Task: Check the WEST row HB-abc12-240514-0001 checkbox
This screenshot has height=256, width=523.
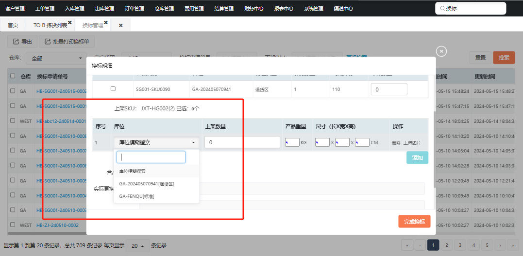Action: (x=13, y=120)
